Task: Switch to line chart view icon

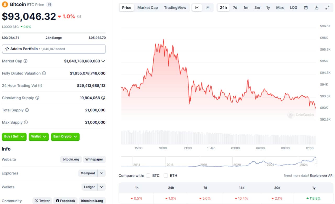Action: [x=197, y=8]
